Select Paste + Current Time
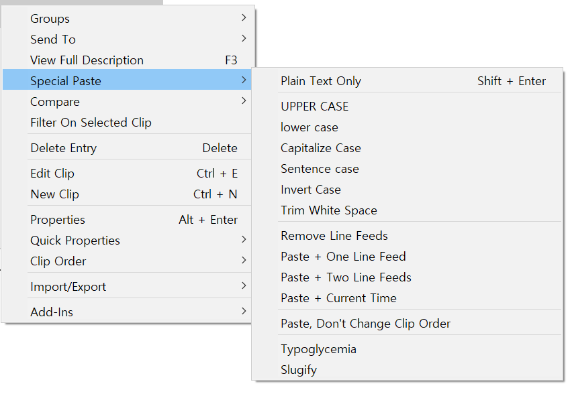574x394 pixels. tap(338, 298)
